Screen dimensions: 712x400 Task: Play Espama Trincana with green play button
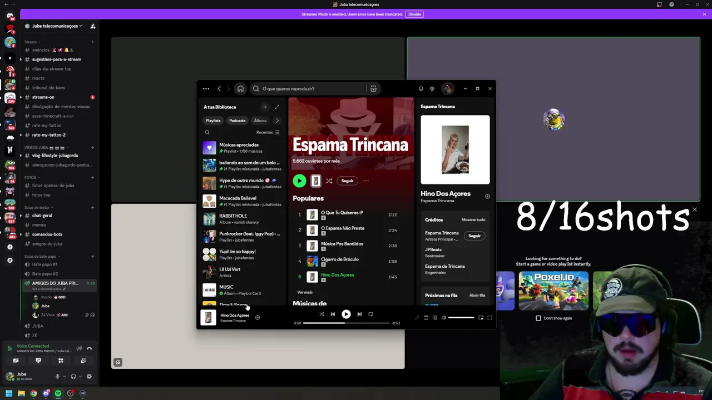click(x=299, y=181)
